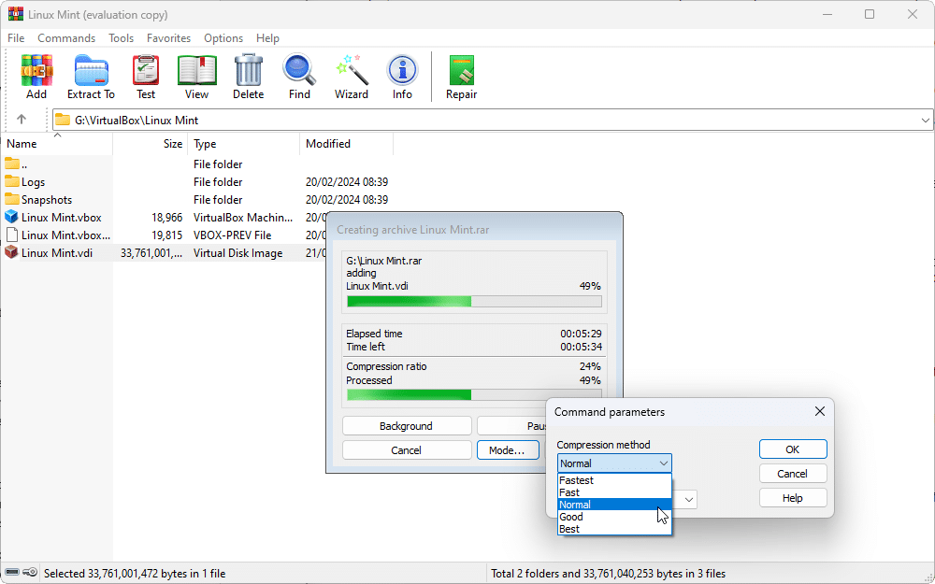Choose Fastest compression method option
The width and height of the screenshot is (935, 584).
pos(576,480)
